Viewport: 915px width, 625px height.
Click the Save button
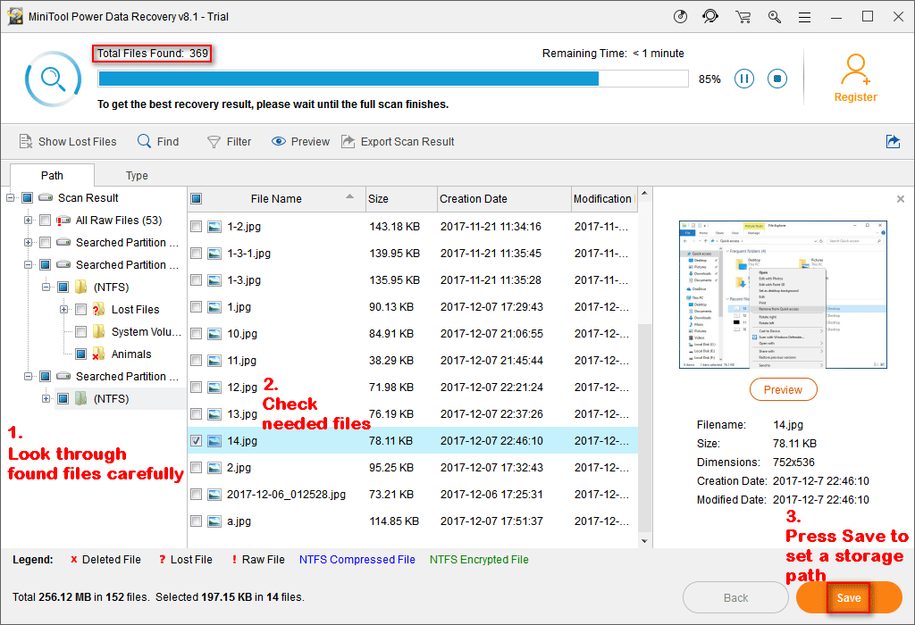(x=849, y=597)
